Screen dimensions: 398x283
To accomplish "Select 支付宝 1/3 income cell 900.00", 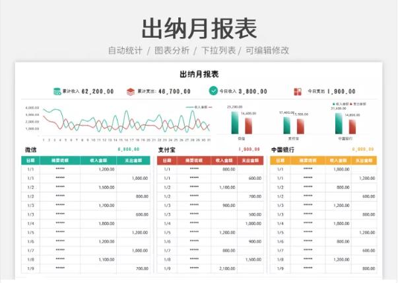I will click(224, 206).
